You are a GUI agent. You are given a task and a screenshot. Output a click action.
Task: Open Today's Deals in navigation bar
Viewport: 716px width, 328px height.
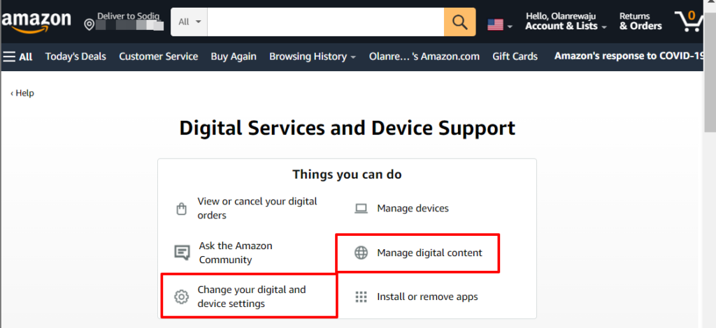76,57
